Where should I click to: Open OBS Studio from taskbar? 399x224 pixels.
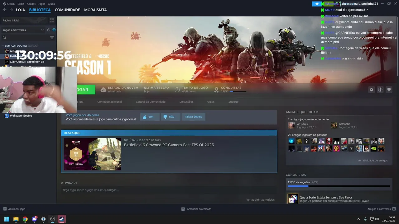click(52, 219)
